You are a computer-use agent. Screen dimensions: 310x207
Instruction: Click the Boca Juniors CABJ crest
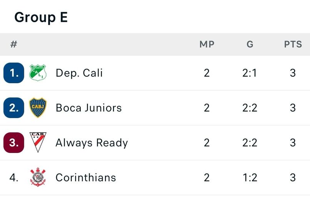(x=38, y=108)
